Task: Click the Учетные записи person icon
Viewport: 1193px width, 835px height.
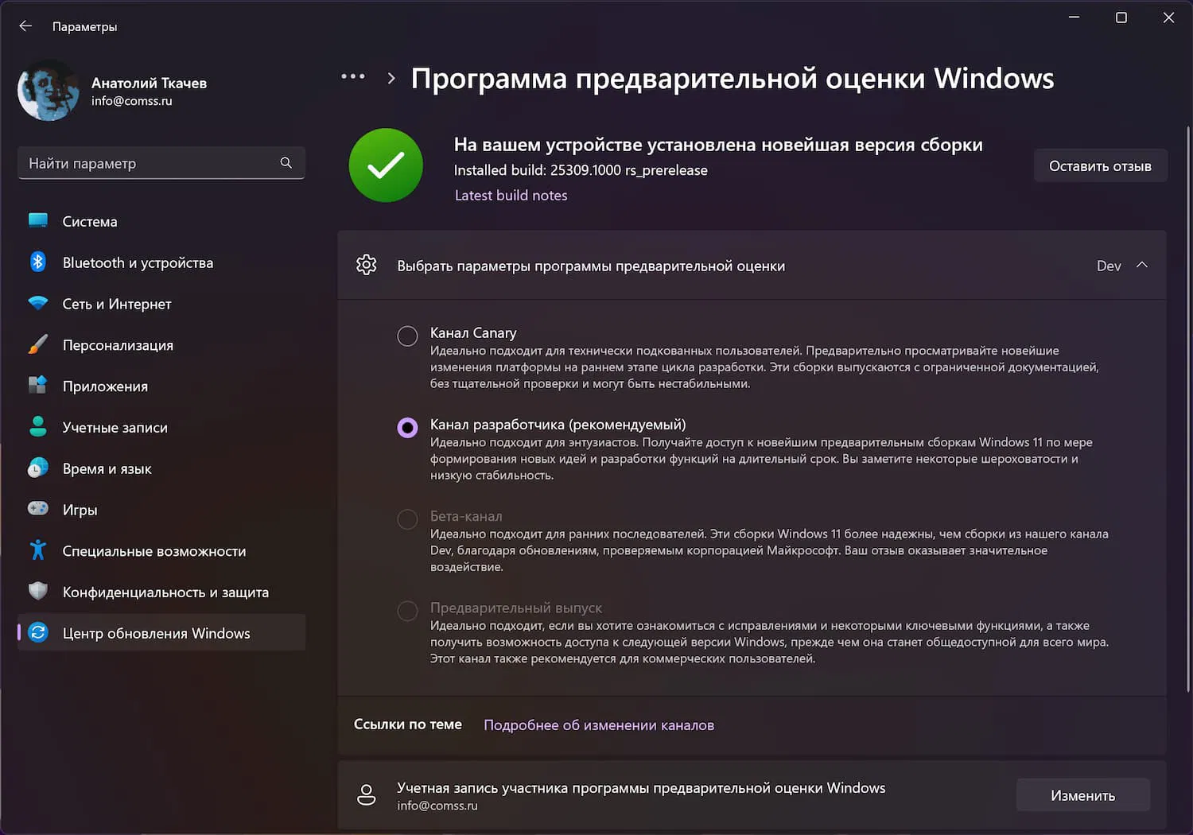Action: tap(38, 427)
